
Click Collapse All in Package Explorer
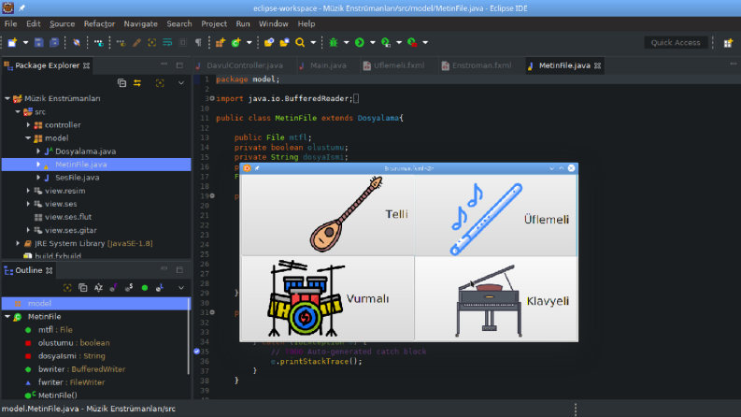[x=121, y=83]
